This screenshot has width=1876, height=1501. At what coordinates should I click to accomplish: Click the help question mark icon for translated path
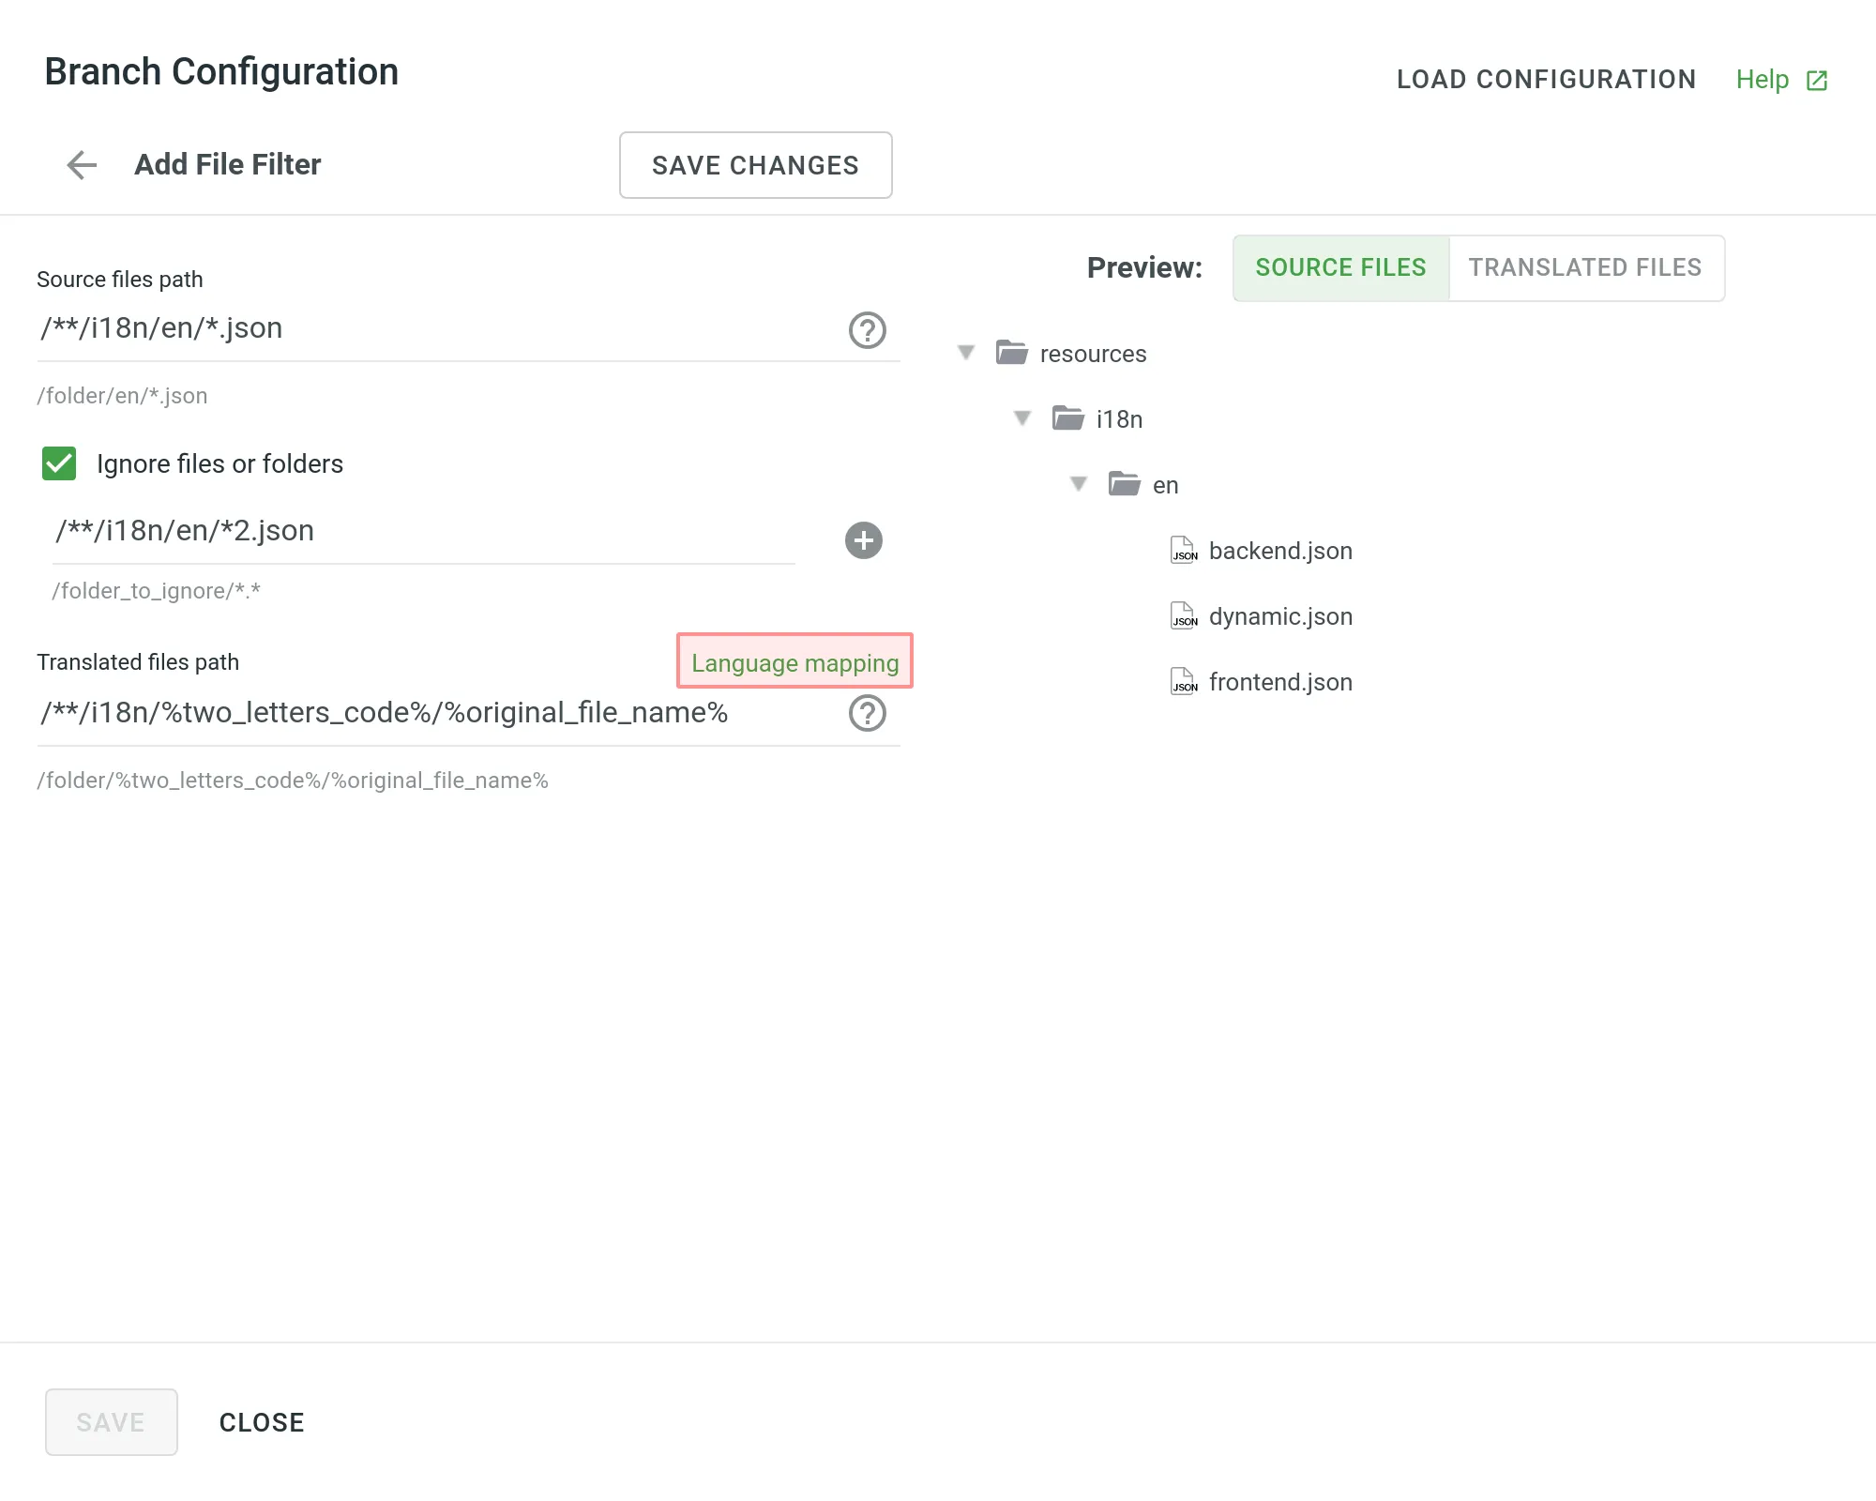(x=867, y=714)
